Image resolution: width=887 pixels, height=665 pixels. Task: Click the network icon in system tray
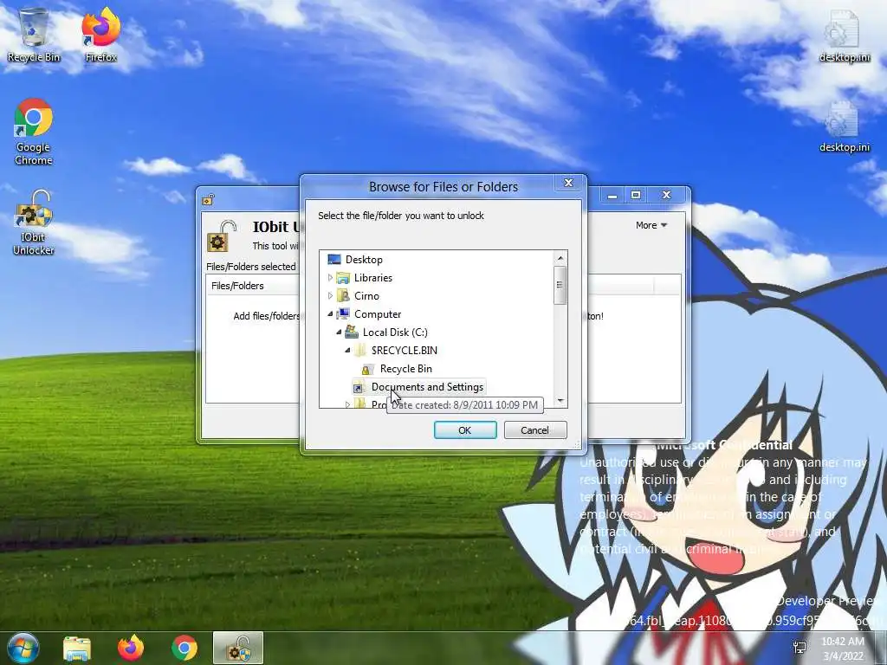(800, 648)
